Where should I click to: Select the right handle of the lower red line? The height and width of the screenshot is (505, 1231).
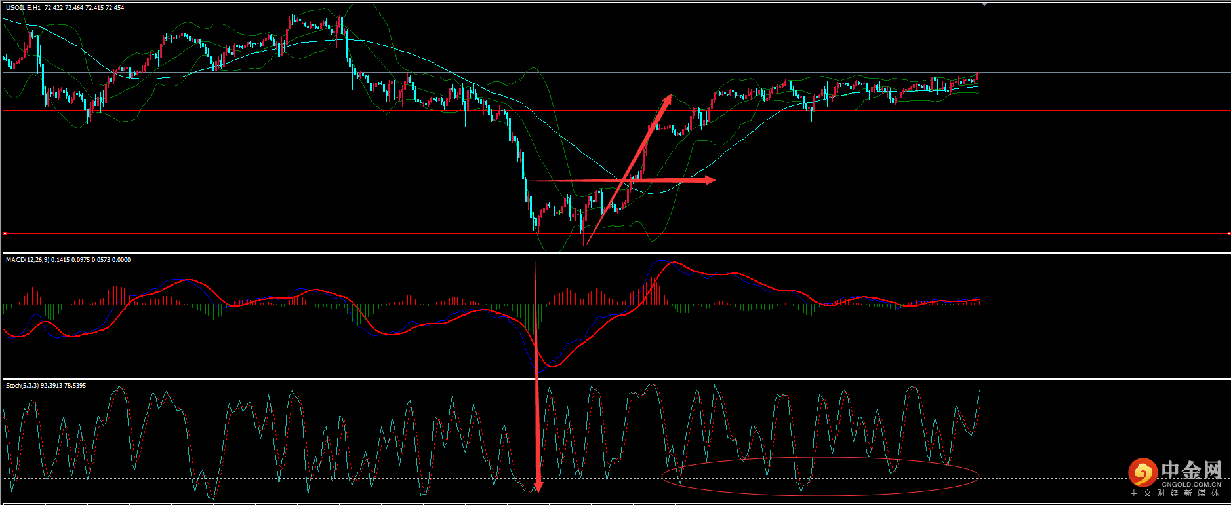click(x=1228, y=233)
